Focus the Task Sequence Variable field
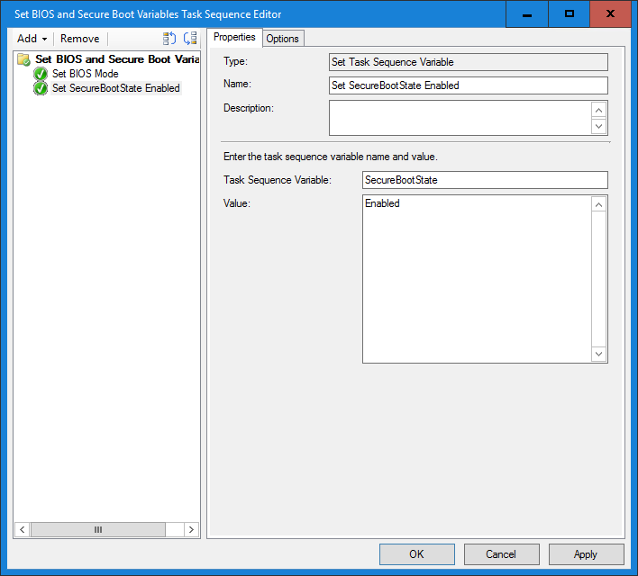The width and height of the screenshot is (638, 576). coord(484,180)
